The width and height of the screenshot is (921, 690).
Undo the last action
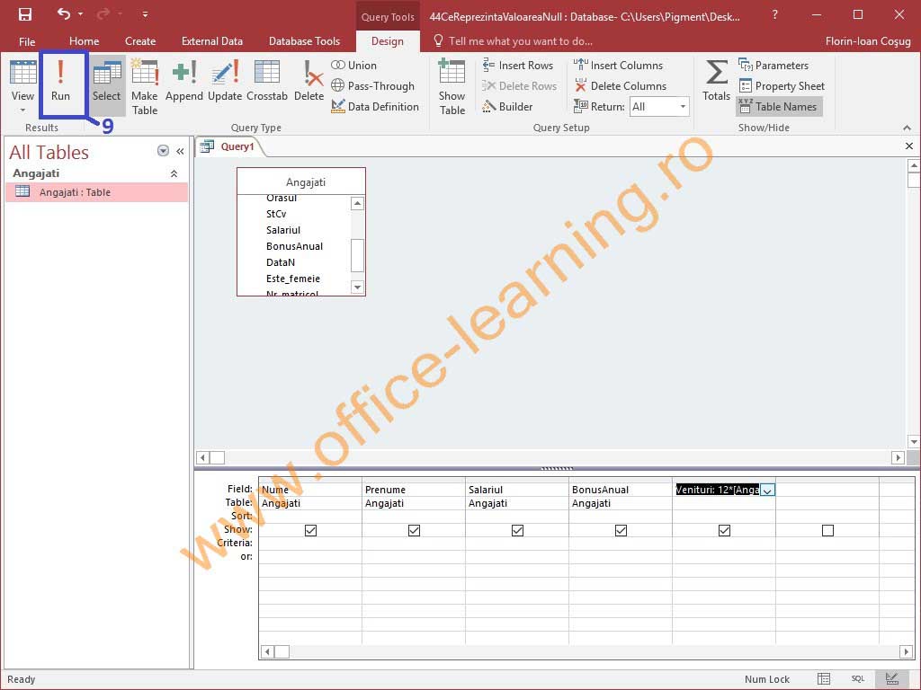(64, 14)
